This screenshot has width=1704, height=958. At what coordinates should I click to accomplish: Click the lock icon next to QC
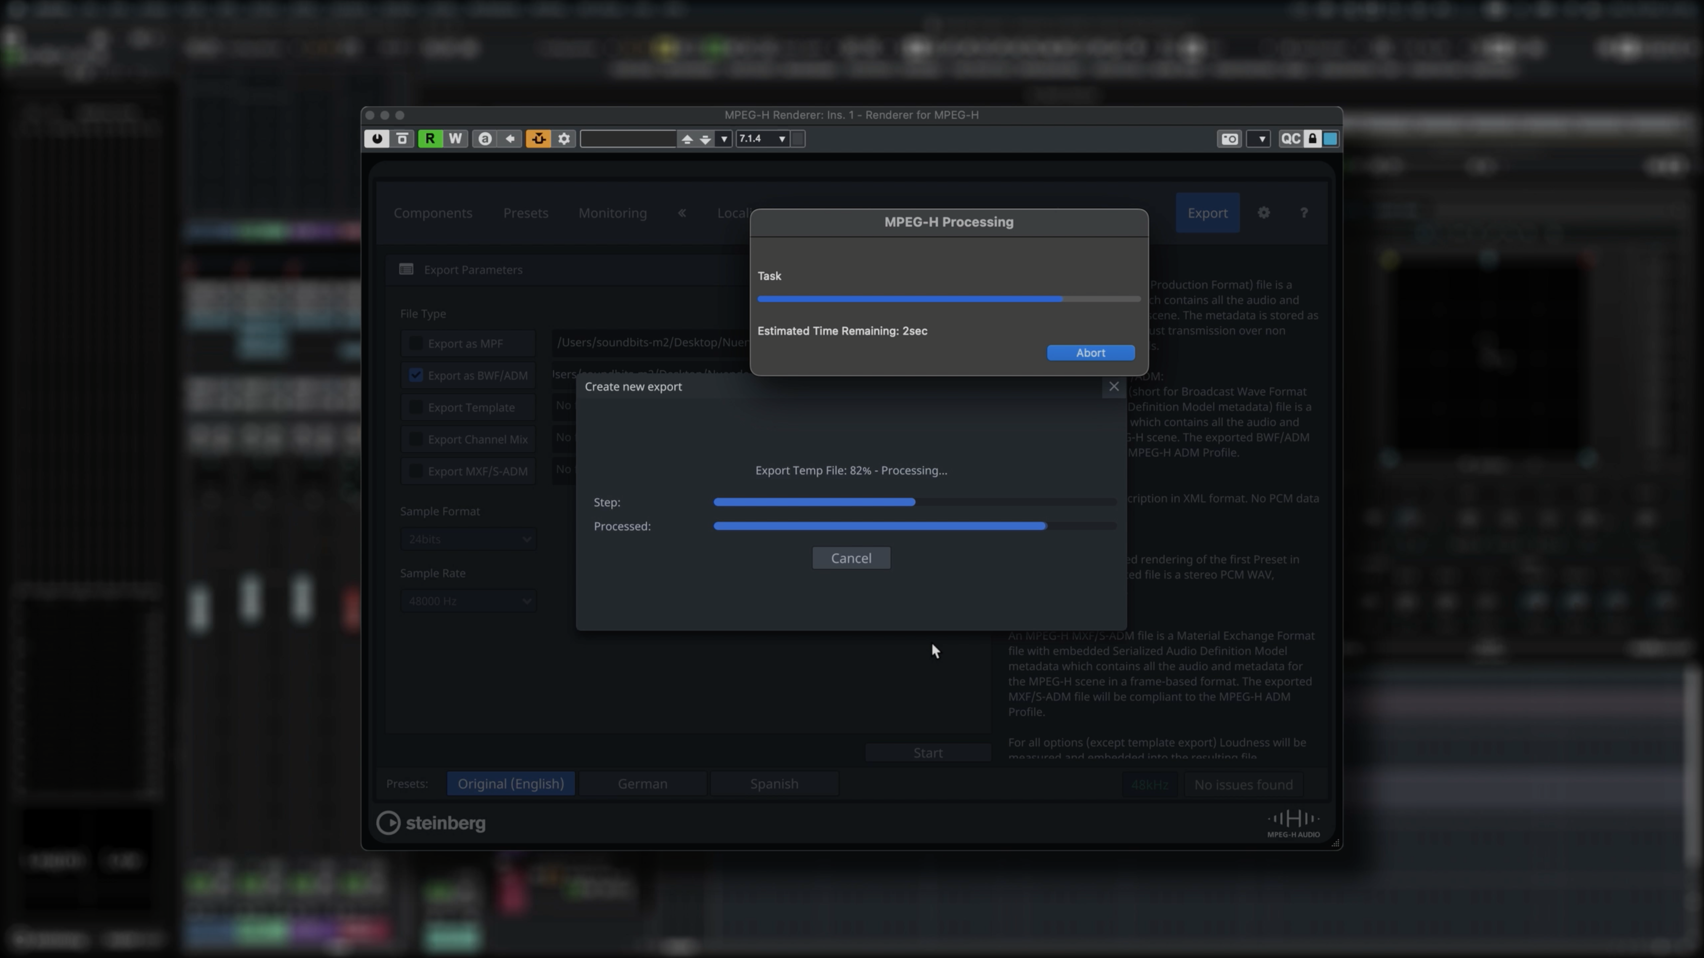(1313, 139)
